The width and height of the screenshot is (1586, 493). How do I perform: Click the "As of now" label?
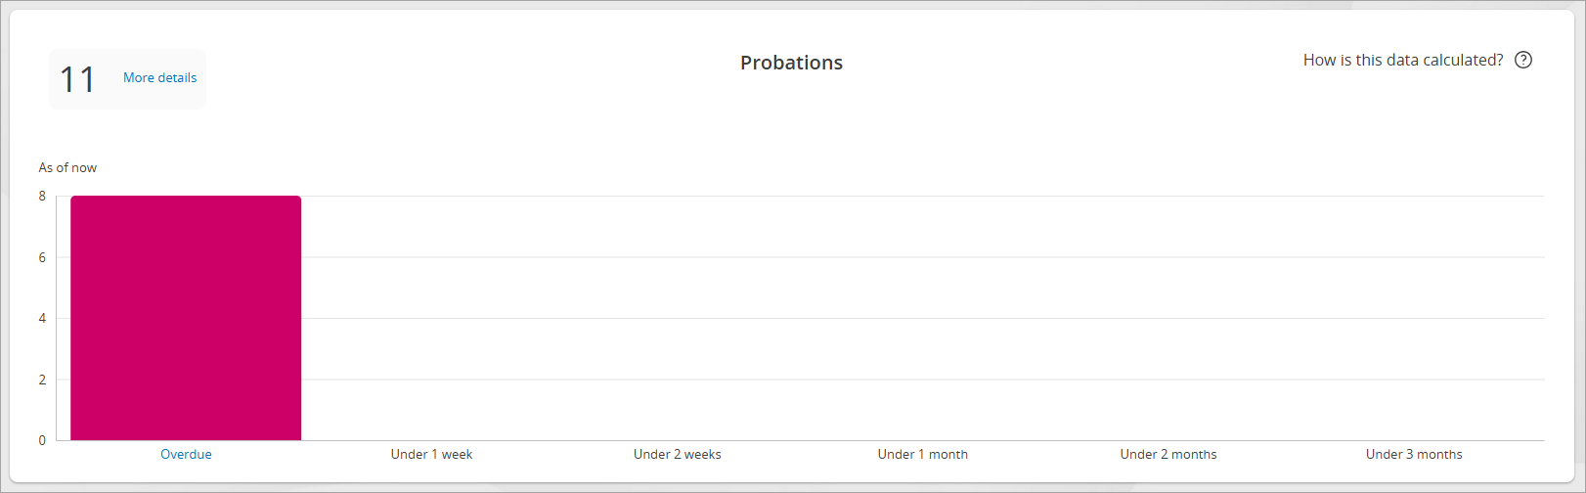(67, 167)
